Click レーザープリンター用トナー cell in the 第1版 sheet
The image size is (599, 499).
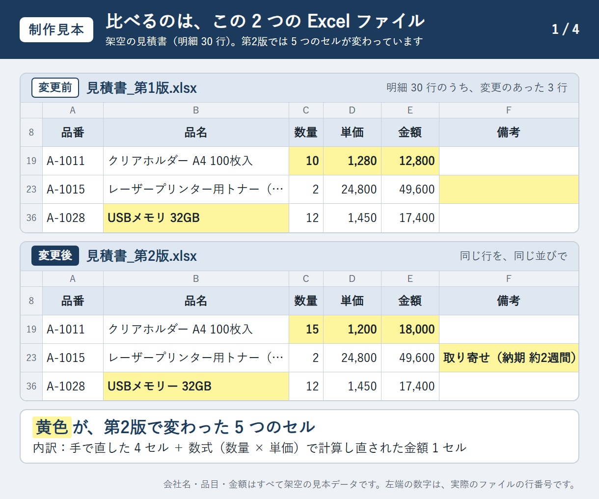pyautogui.click(x=196, y=190)
